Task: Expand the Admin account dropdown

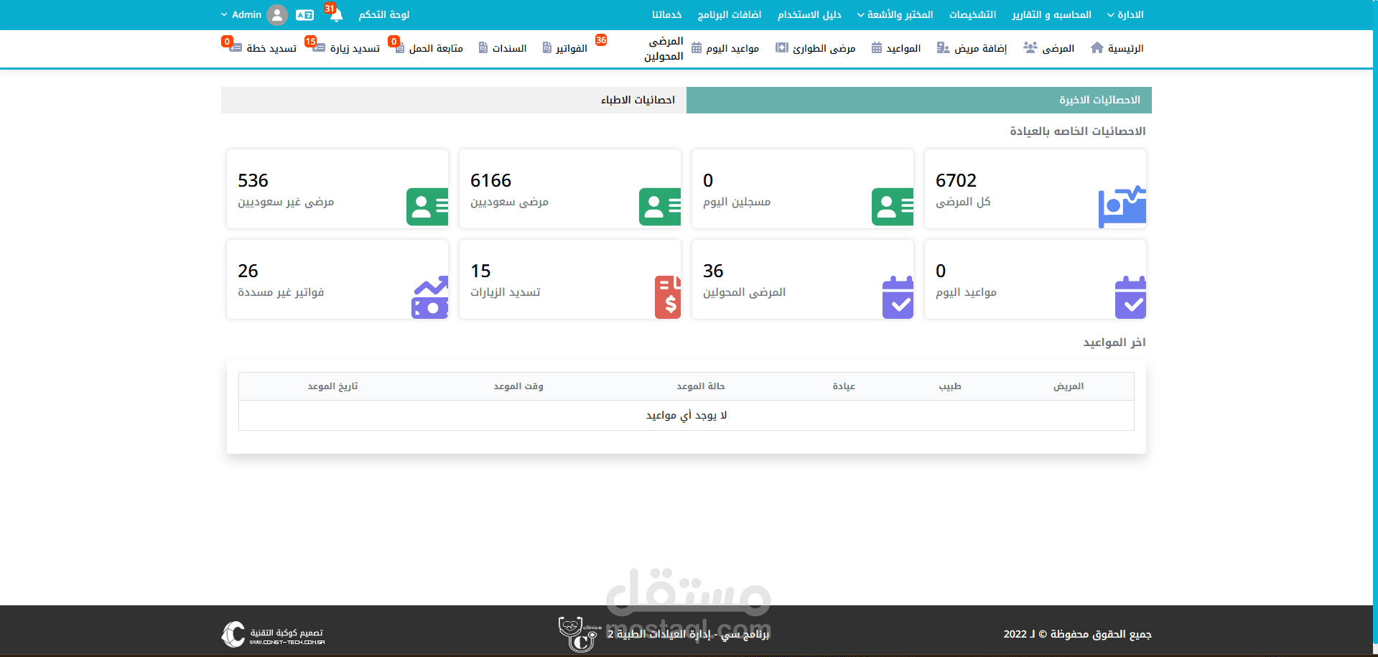Action: (241, 14)
